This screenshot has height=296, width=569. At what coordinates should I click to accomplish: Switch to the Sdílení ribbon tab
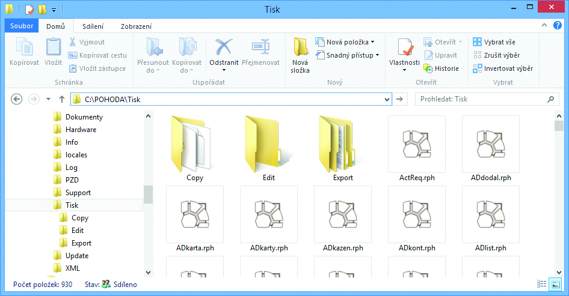pos(93,26)
